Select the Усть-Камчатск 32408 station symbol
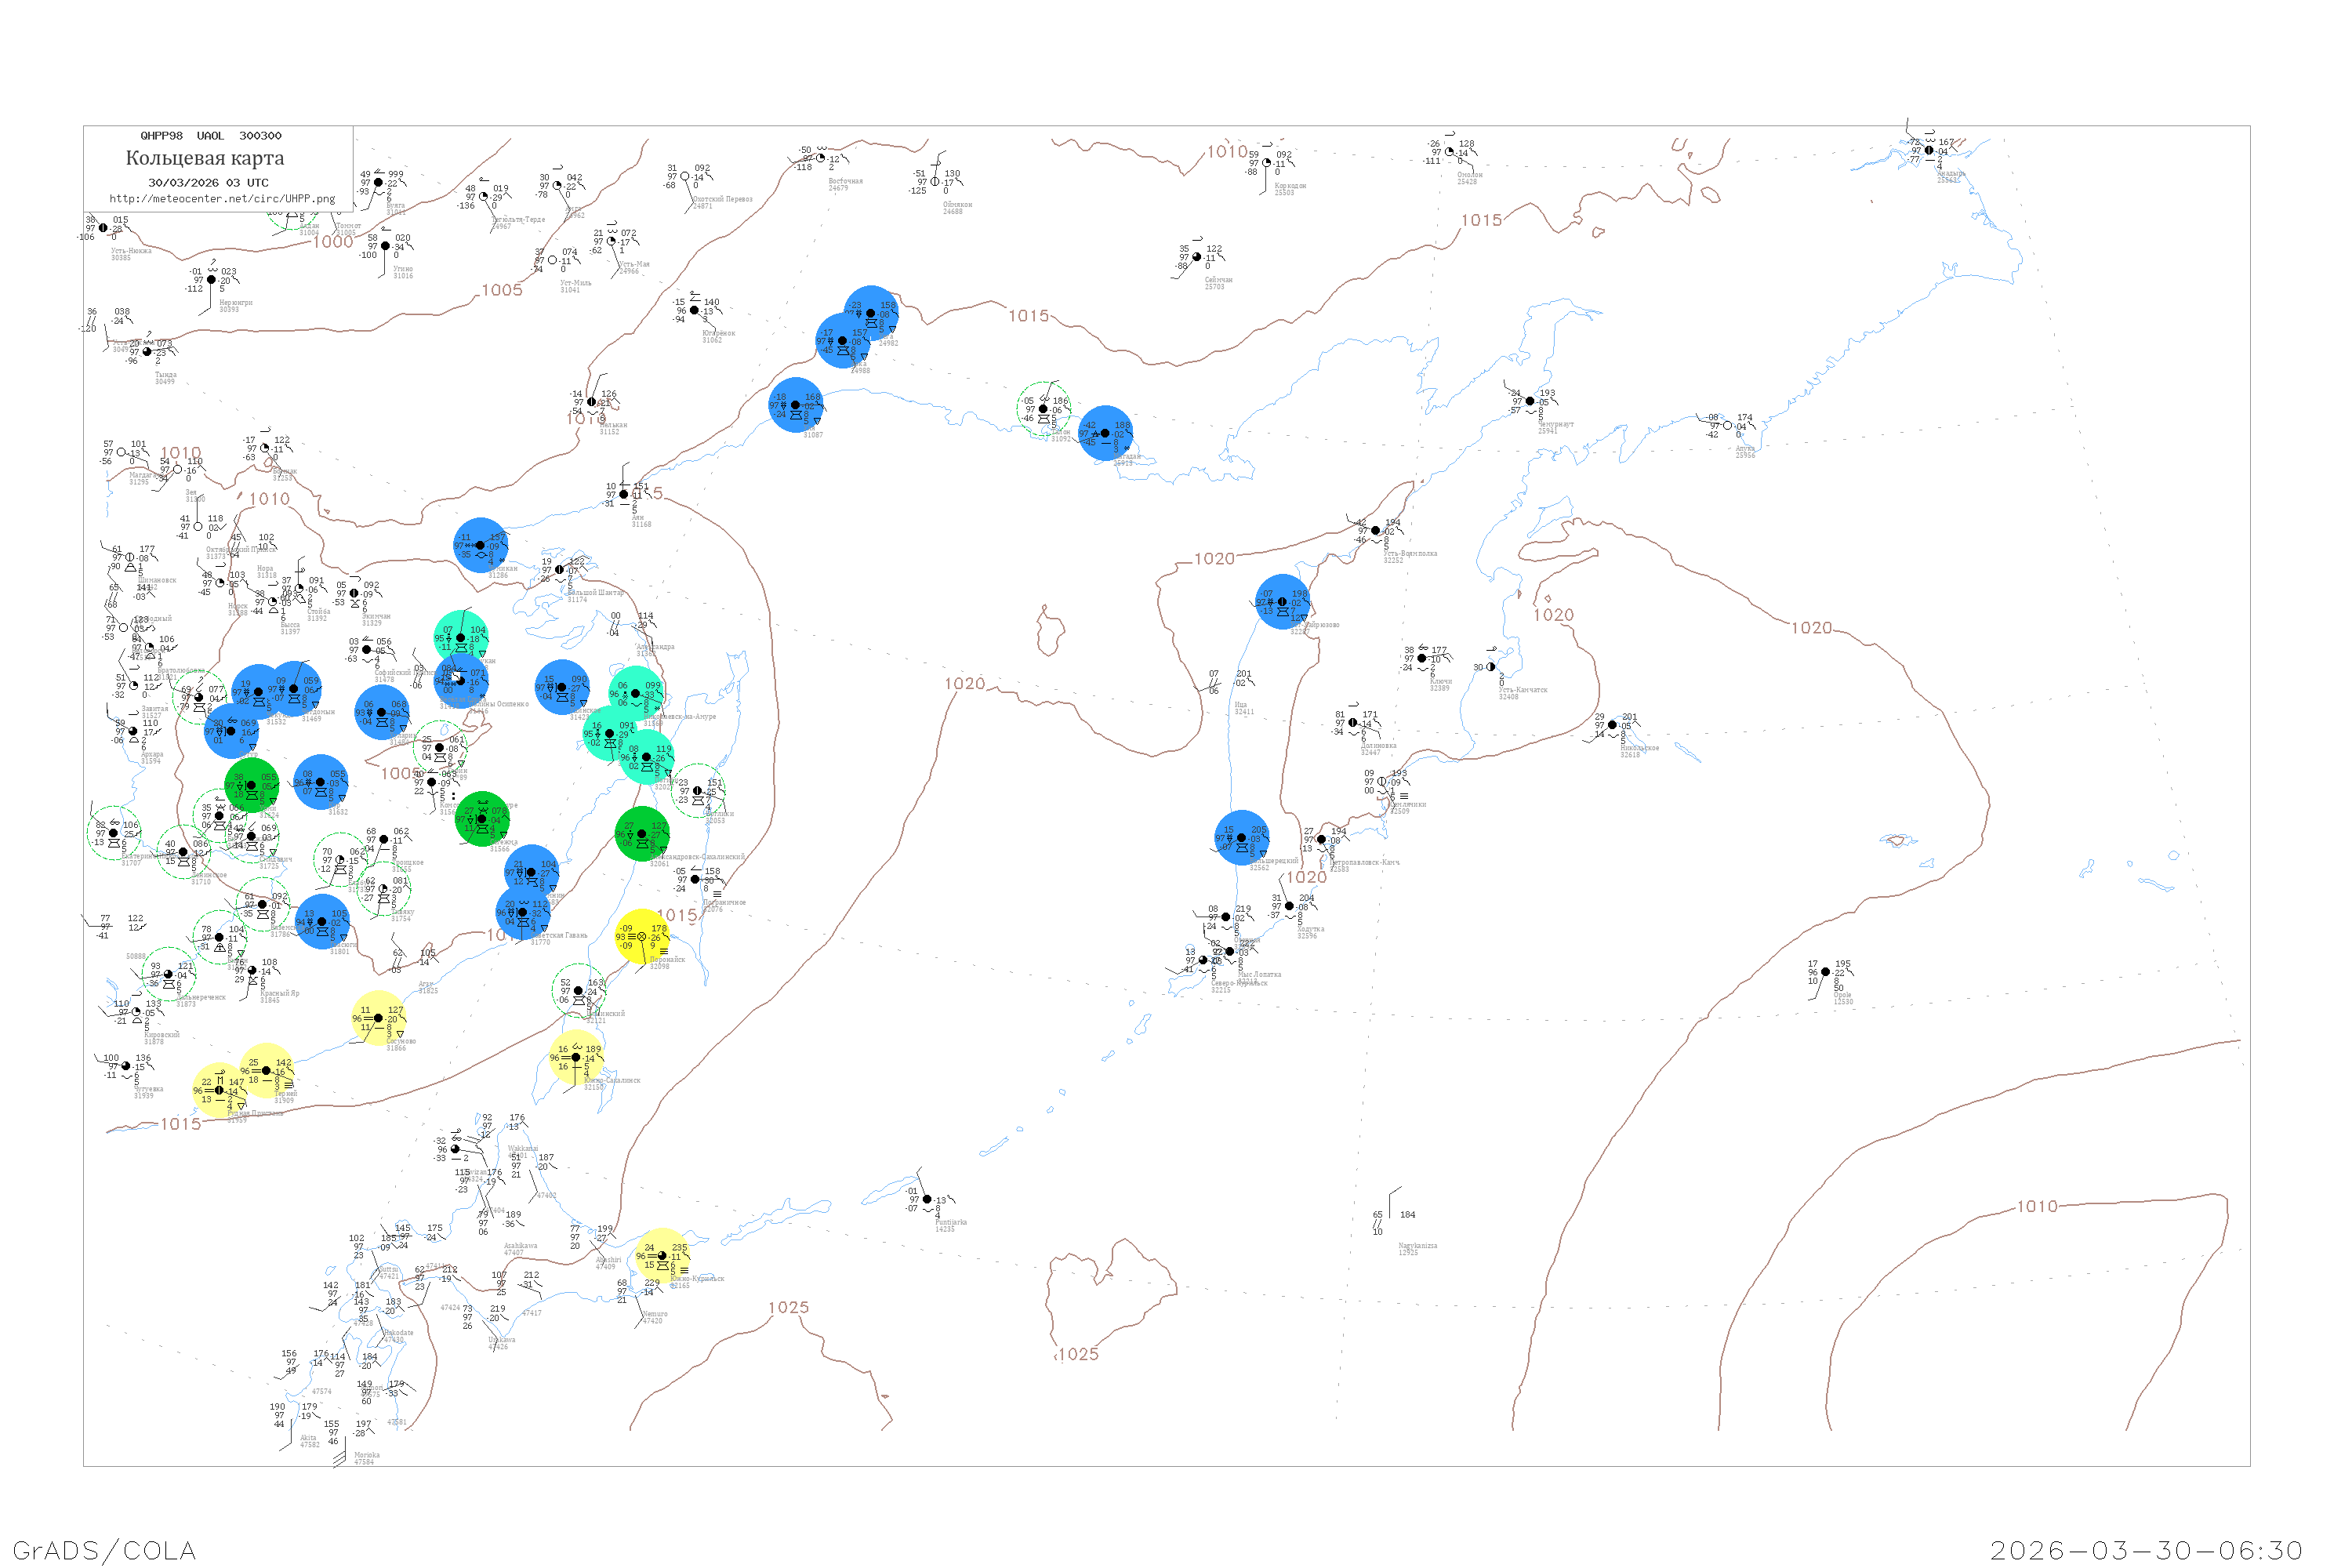 [1491, 667]
